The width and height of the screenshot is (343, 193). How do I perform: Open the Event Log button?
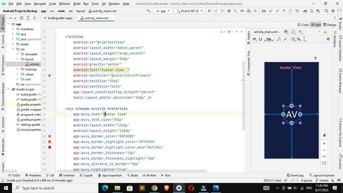click(295, 175)
